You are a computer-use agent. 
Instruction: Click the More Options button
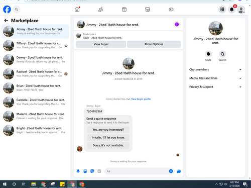tap(154, 44)
